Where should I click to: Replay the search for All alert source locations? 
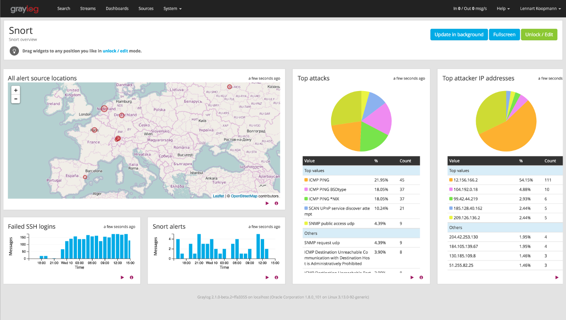[267, 203]
